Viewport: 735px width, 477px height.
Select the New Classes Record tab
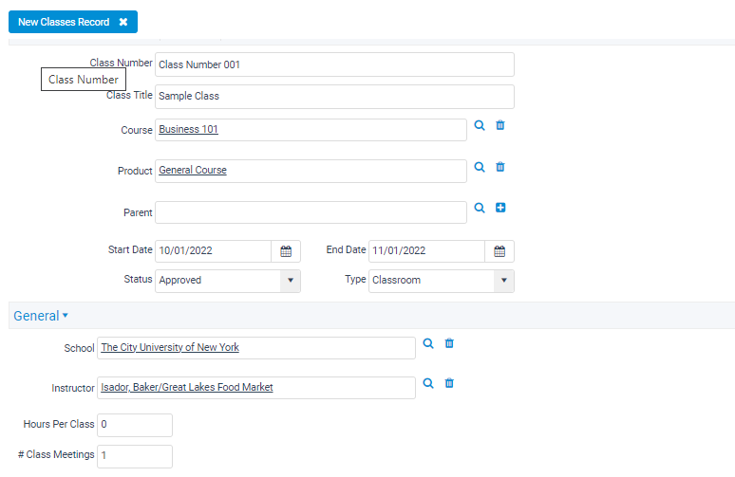point(73,22)
